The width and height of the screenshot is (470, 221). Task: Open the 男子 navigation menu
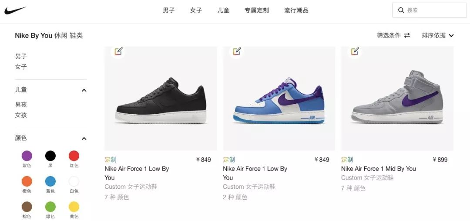(169, 10)
